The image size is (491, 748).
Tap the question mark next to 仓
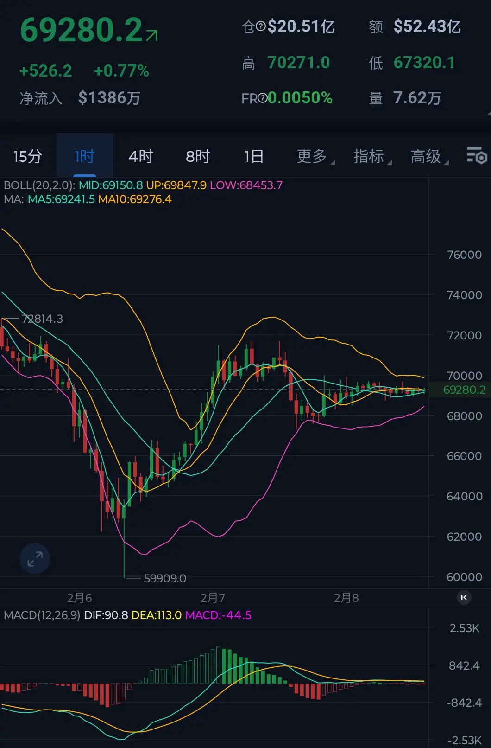(x=261, y=26)
